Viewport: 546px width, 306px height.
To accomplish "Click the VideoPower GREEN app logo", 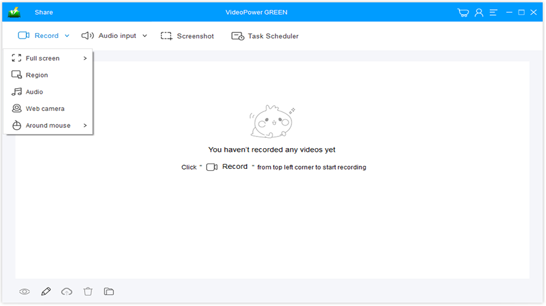I will 14,12.
